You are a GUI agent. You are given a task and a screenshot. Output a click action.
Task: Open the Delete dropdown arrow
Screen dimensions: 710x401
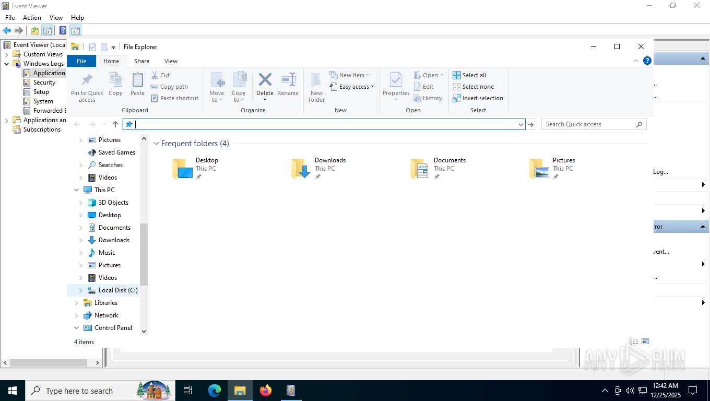pos(265,100)
